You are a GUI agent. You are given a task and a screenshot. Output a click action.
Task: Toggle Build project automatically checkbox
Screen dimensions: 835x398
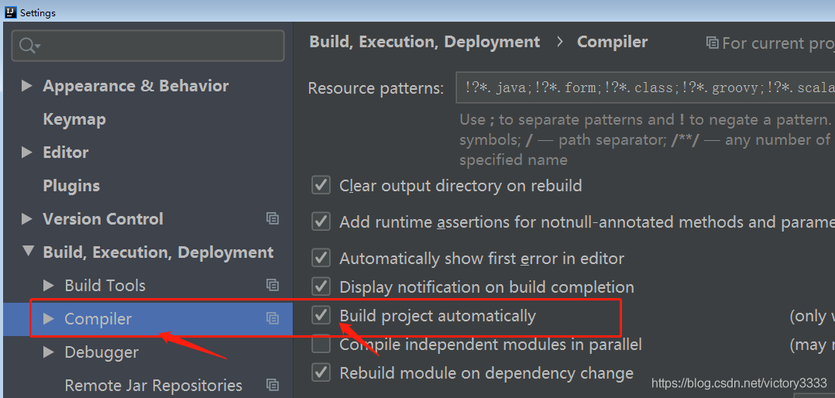click(x=321, y=315)
